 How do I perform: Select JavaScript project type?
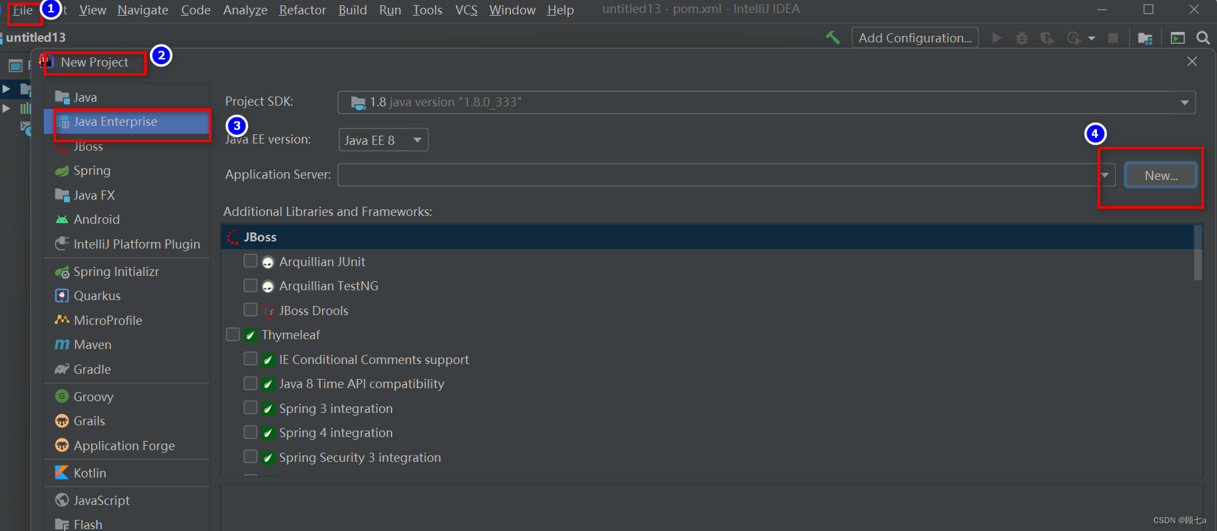pyautogui.click(x=127, y=500)
